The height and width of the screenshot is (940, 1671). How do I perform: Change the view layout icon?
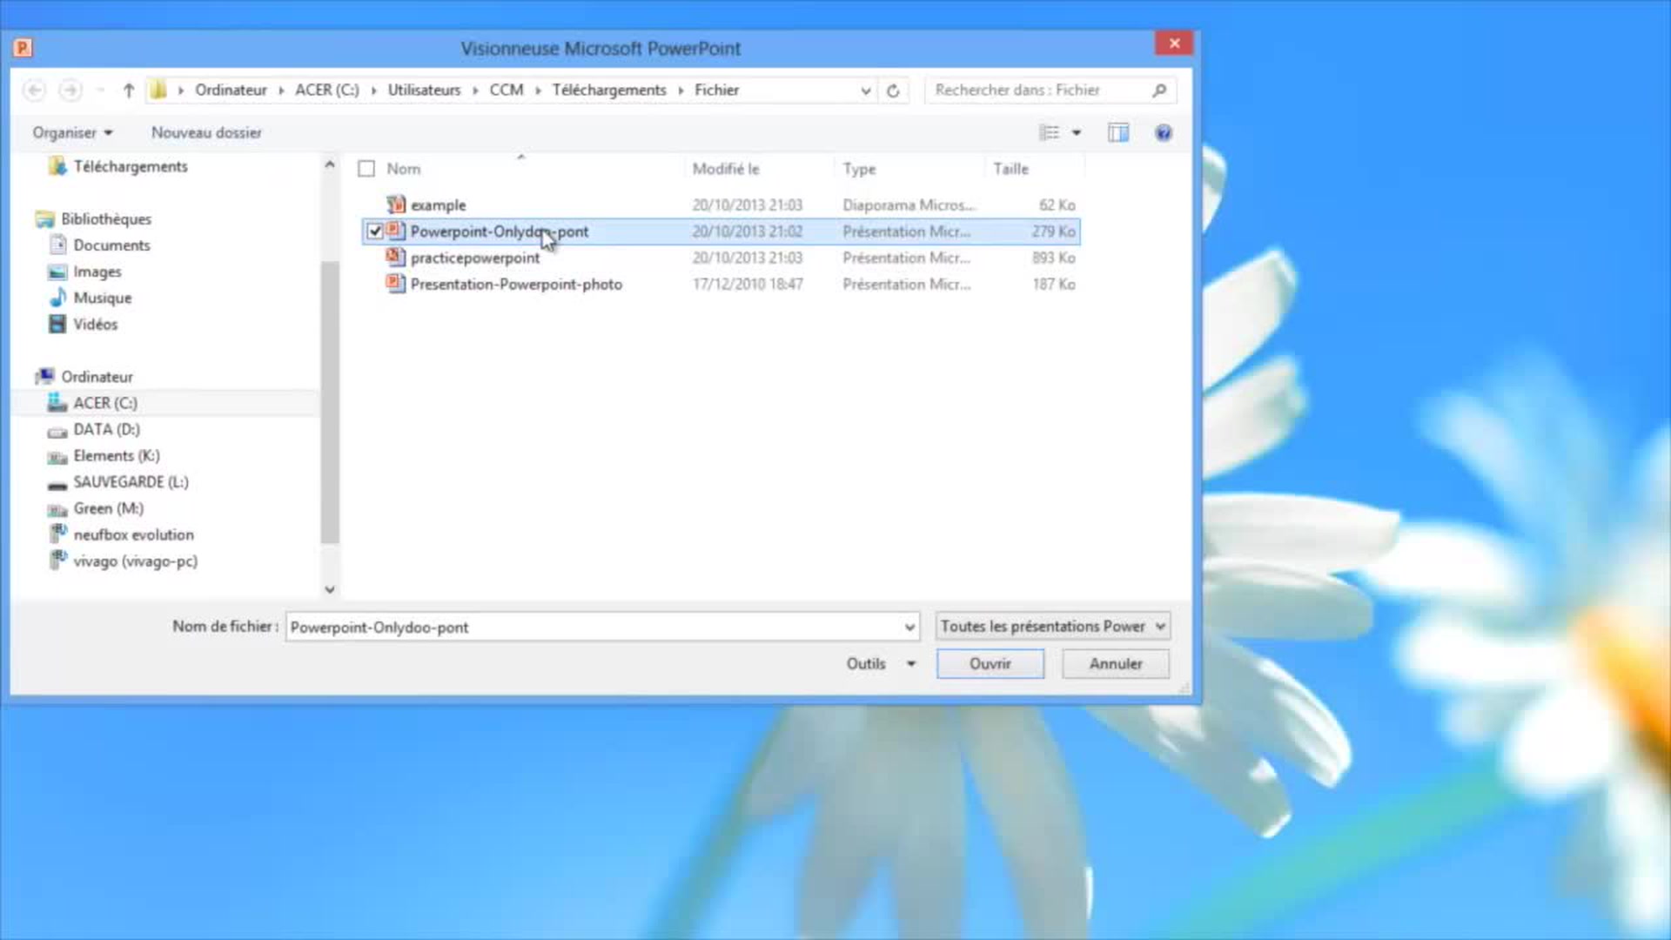coord(1050,132)
